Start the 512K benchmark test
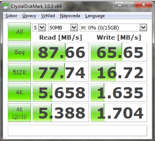 [x=19, y=72]
